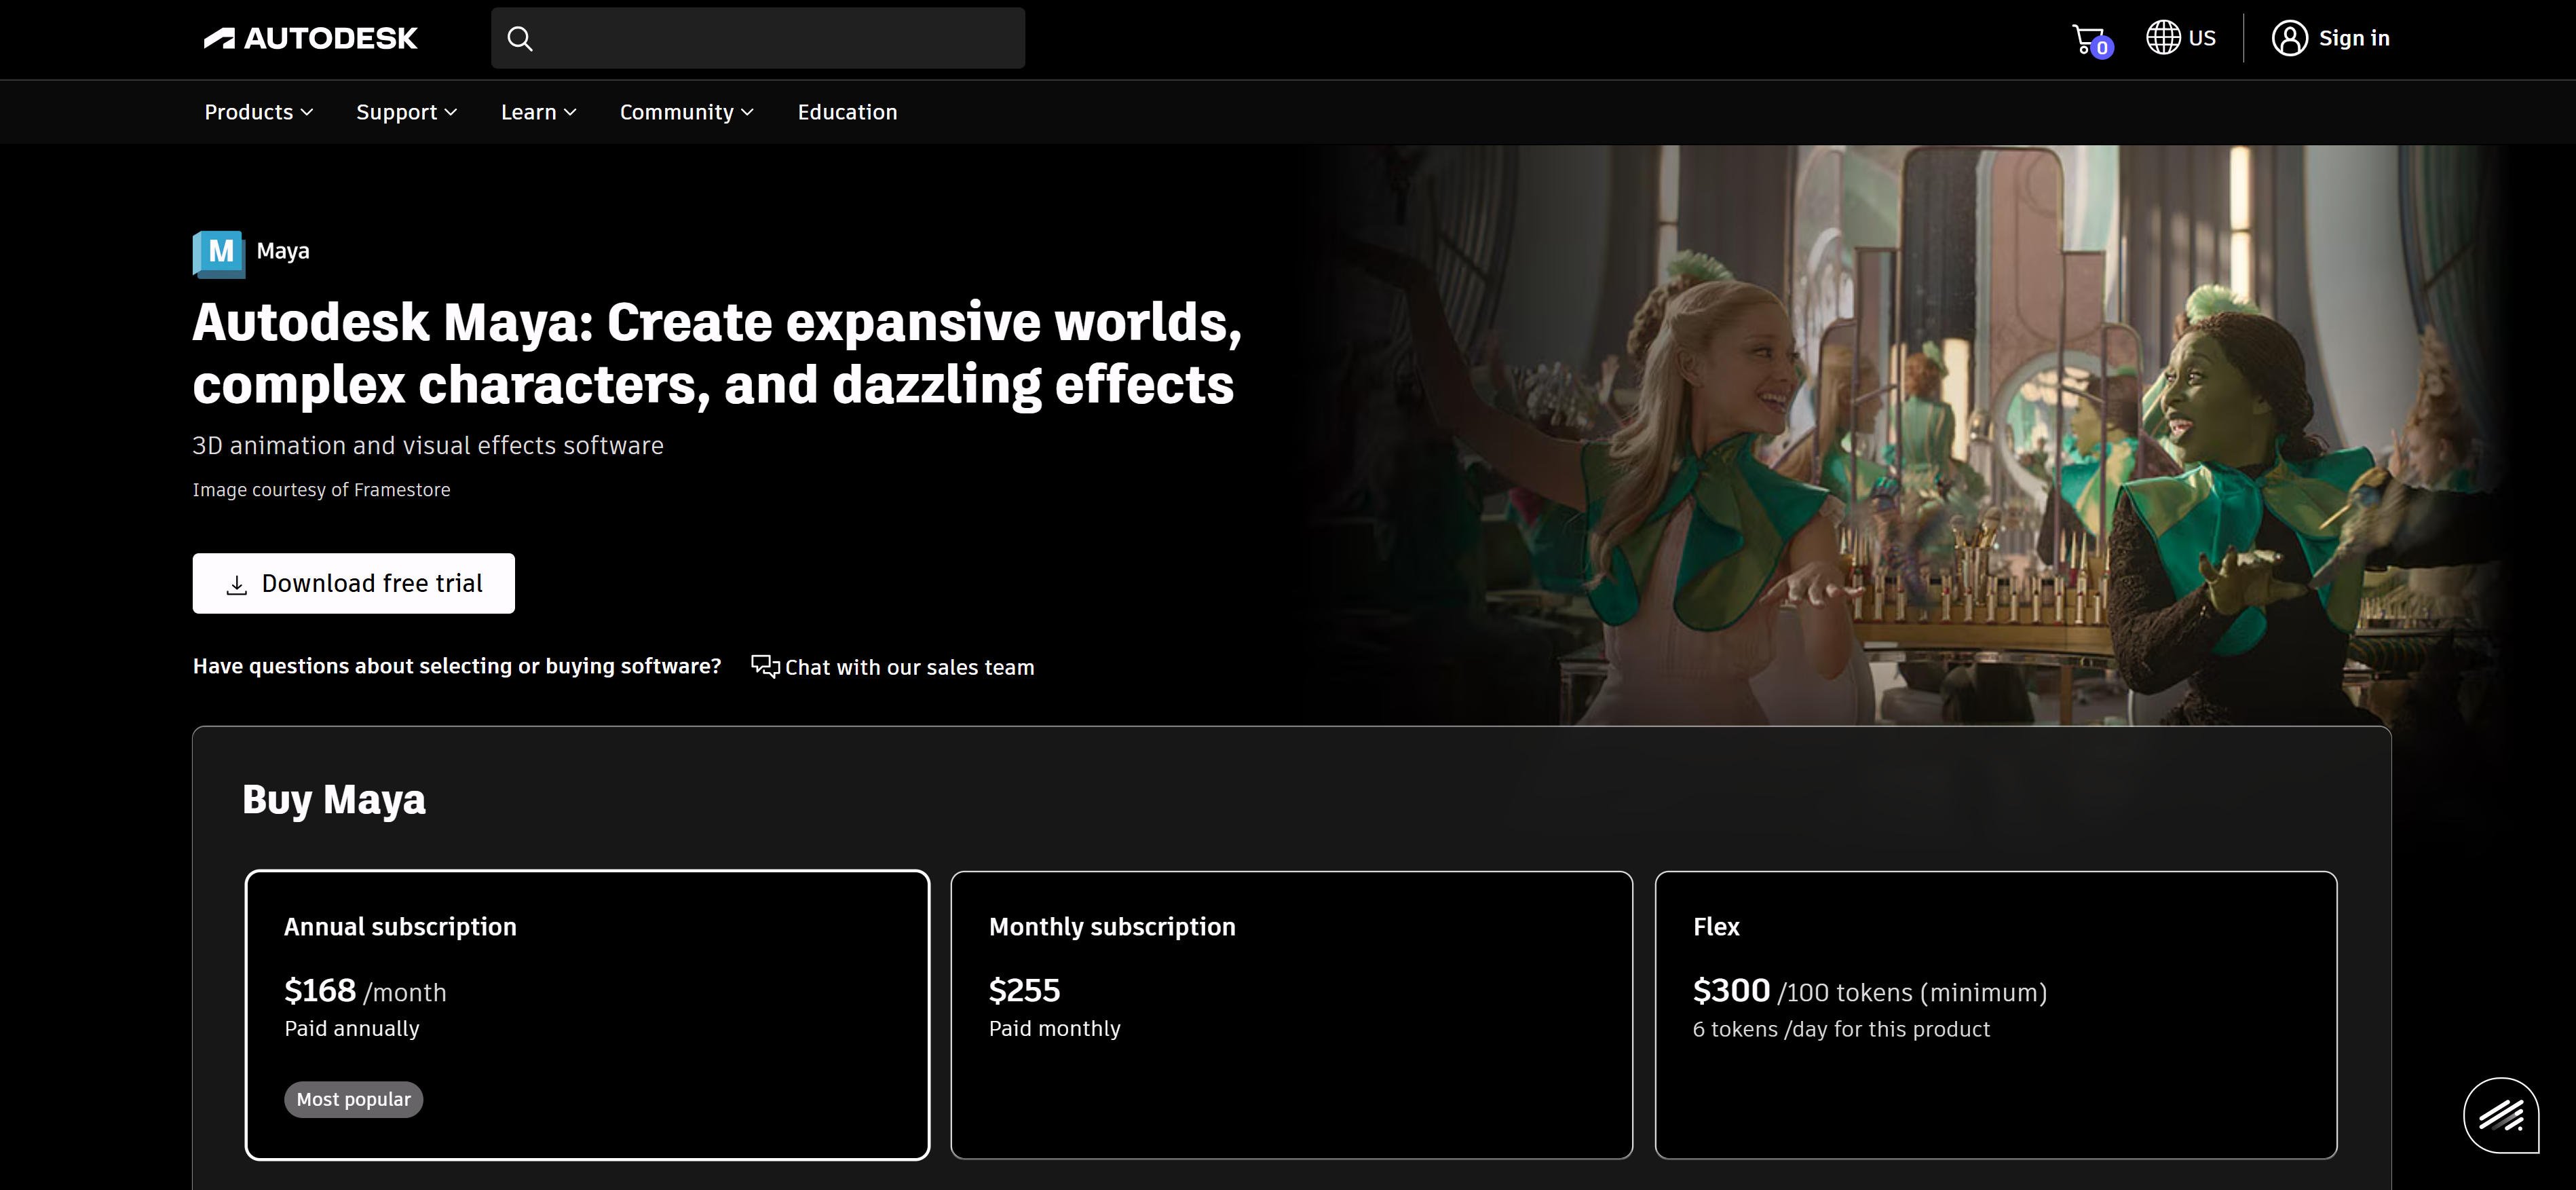Viewport: 2576px width, 1190px height.
Task: Go to the Education page
Action: click(x=847, y=112)
